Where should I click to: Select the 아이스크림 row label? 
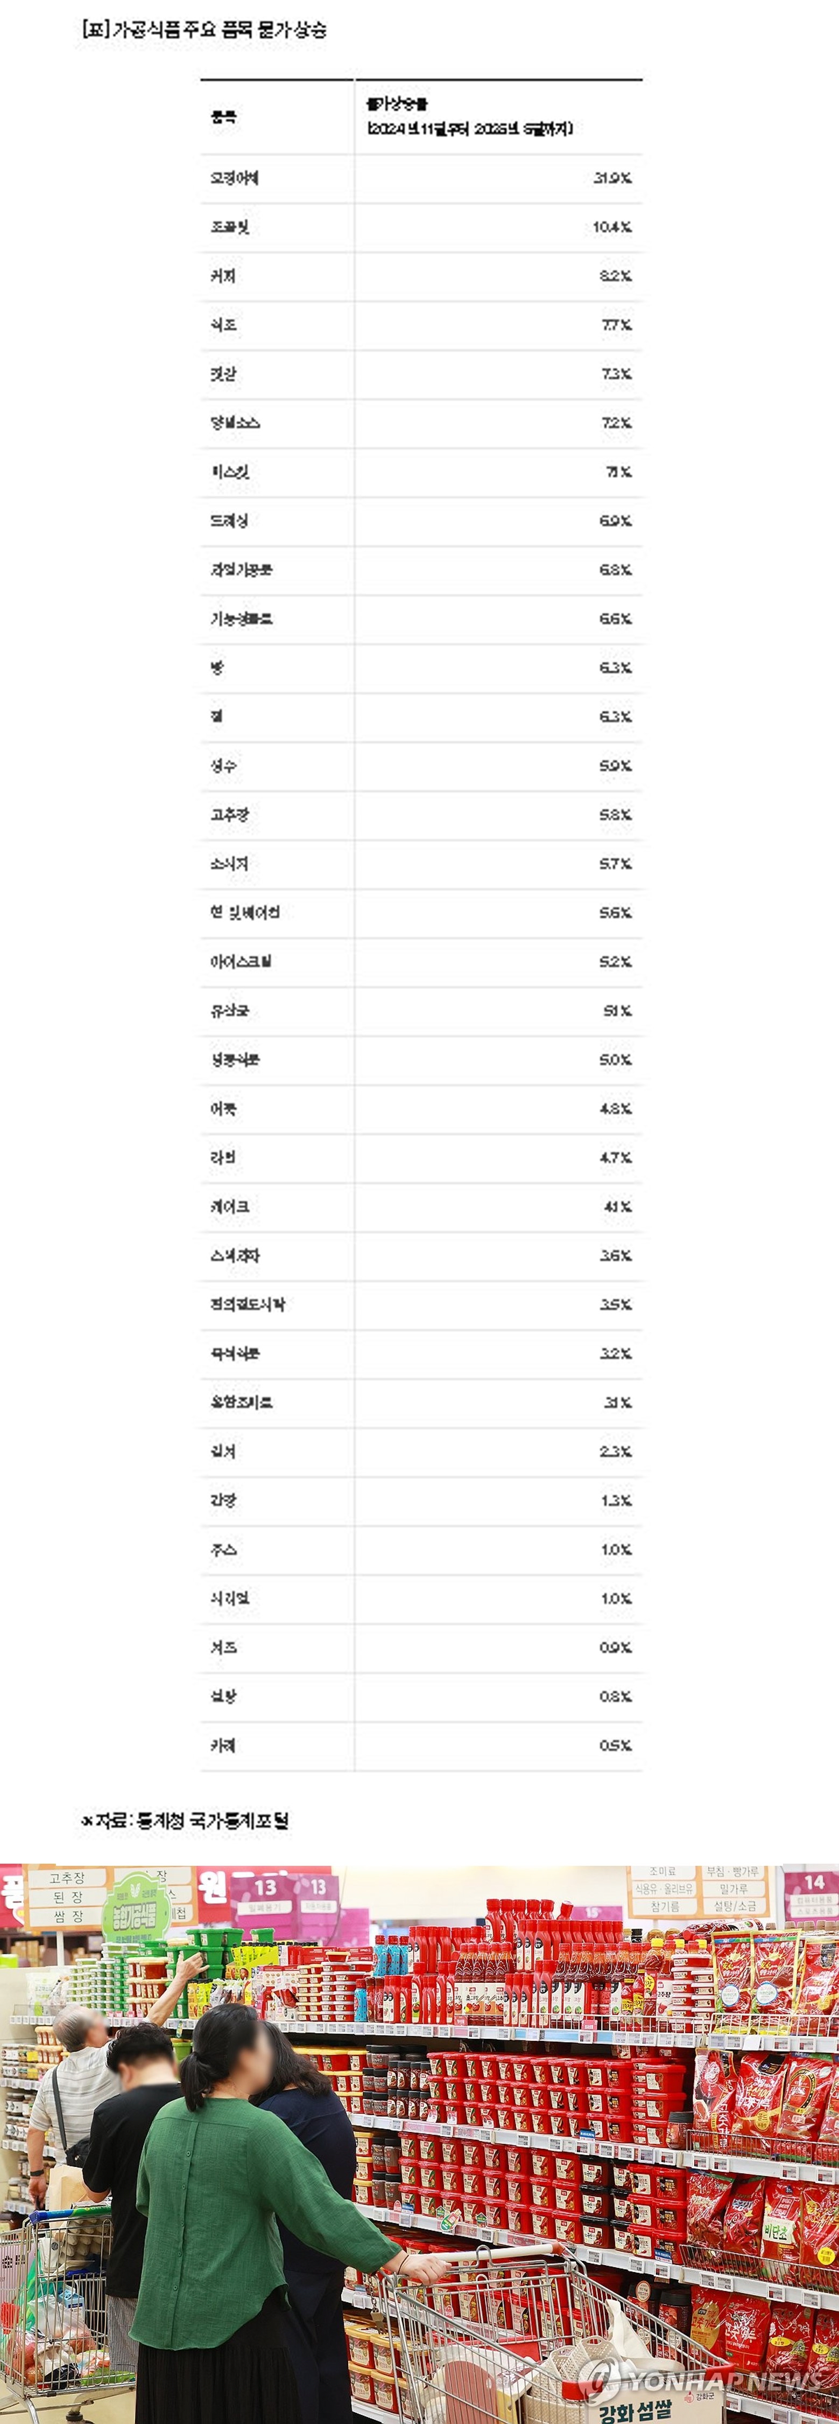[241, 962]
